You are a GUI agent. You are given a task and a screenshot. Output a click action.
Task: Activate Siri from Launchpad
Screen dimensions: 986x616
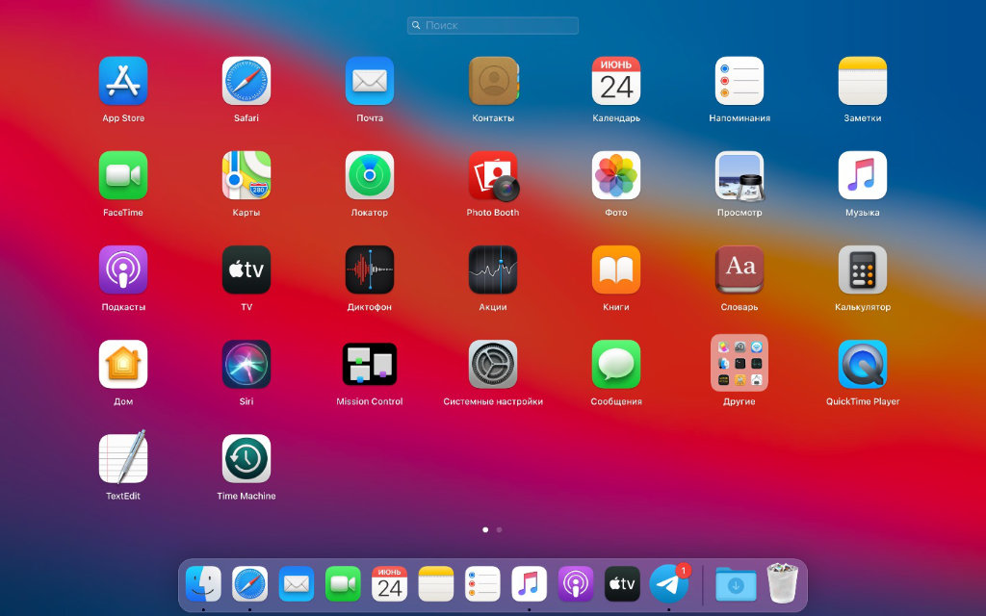click(x=246, y=364)
